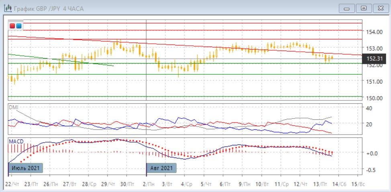Click the MACD scale value -0.5
Screen dimensions: 391x192
372,170
